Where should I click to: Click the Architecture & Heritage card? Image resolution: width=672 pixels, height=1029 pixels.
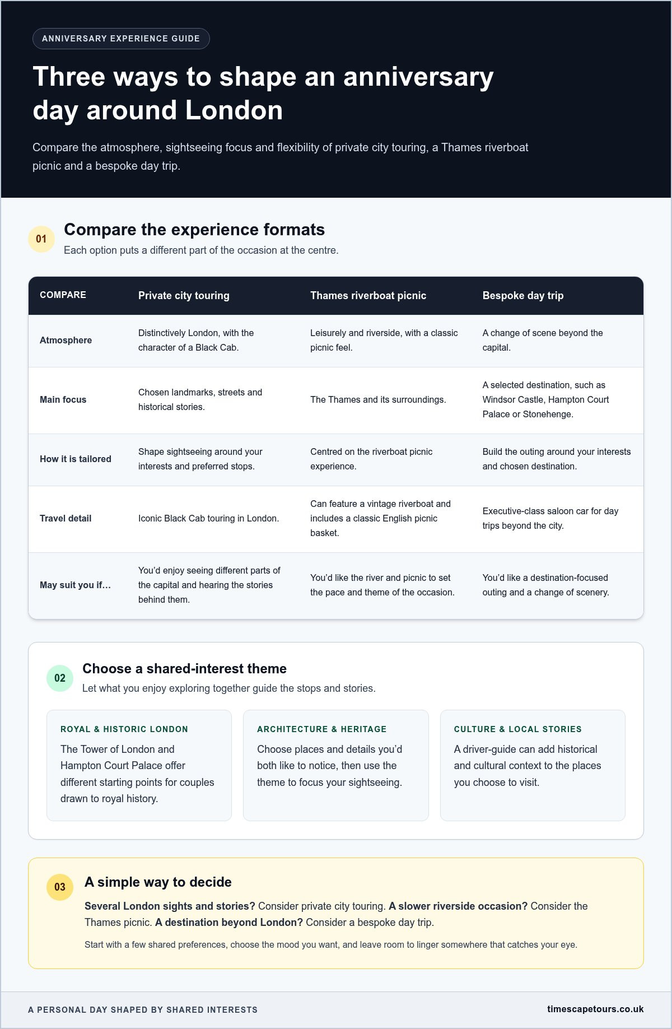(336, 765)
